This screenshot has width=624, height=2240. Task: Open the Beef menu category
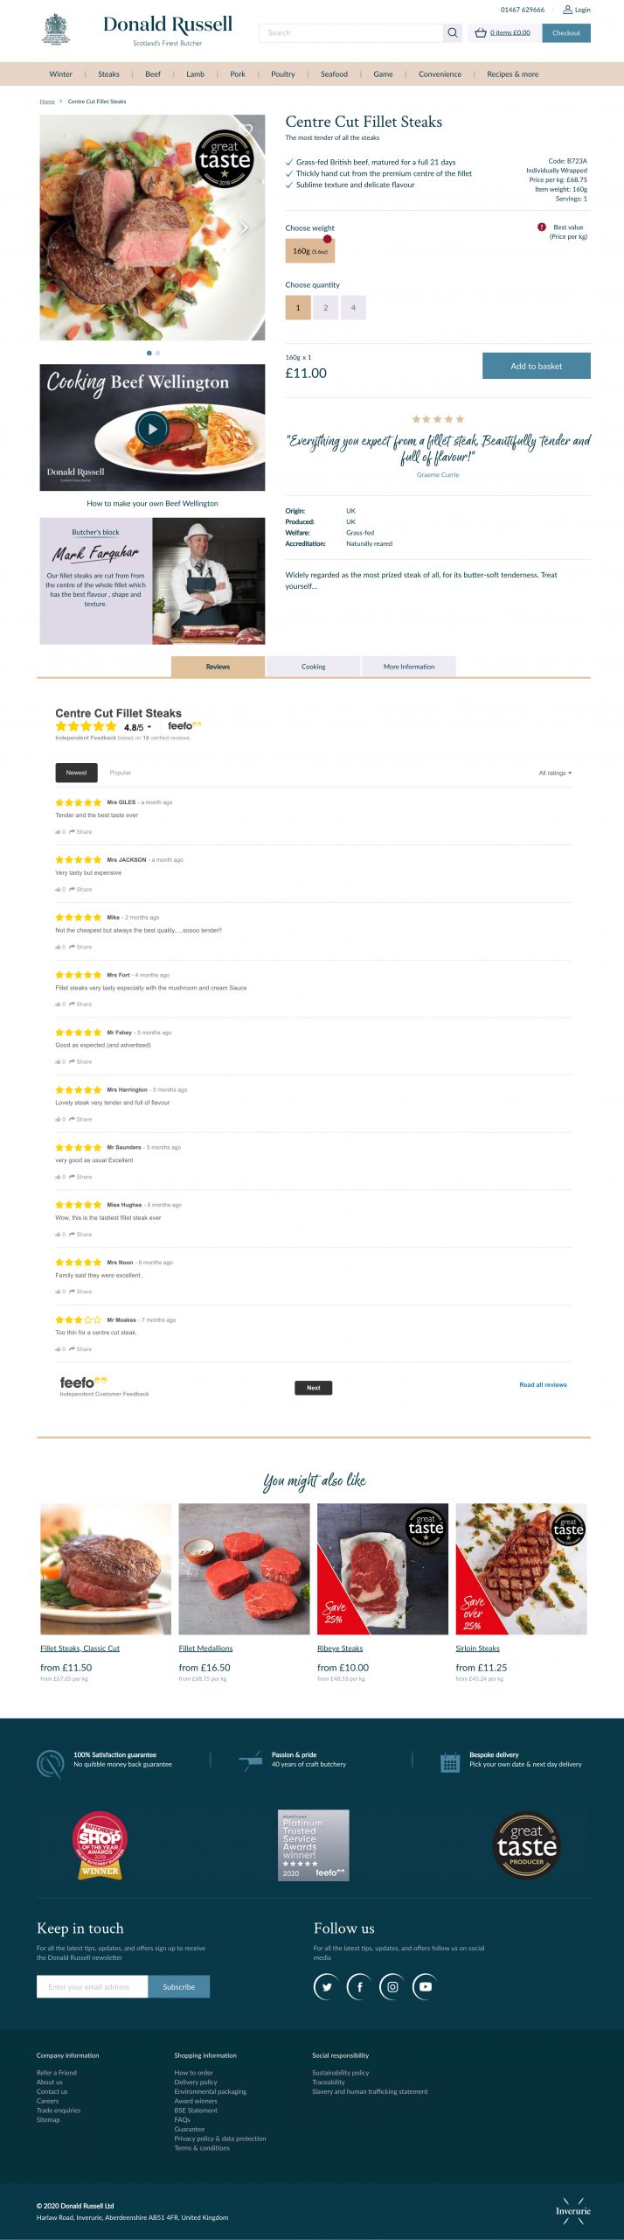[153, 74]
